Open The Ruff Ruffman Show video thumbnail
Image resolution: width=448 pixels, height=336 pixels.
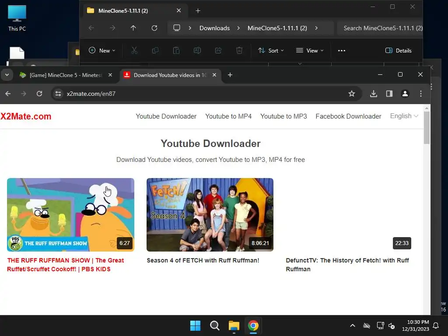pyautogui.click(x=70, y=215)
